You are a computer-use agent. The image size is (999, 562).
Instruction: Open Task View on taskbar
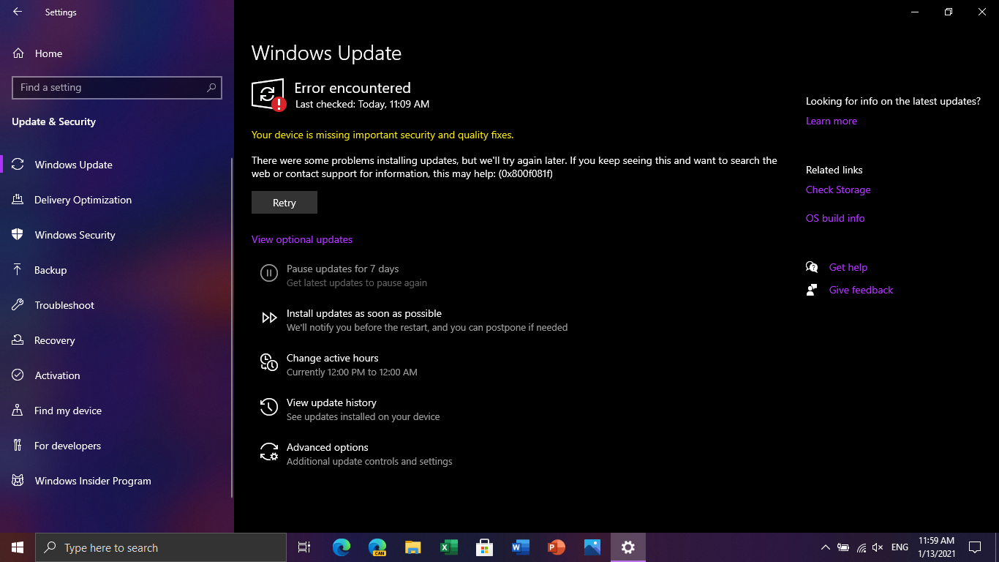pyautogui.click(x=304, y=547)
